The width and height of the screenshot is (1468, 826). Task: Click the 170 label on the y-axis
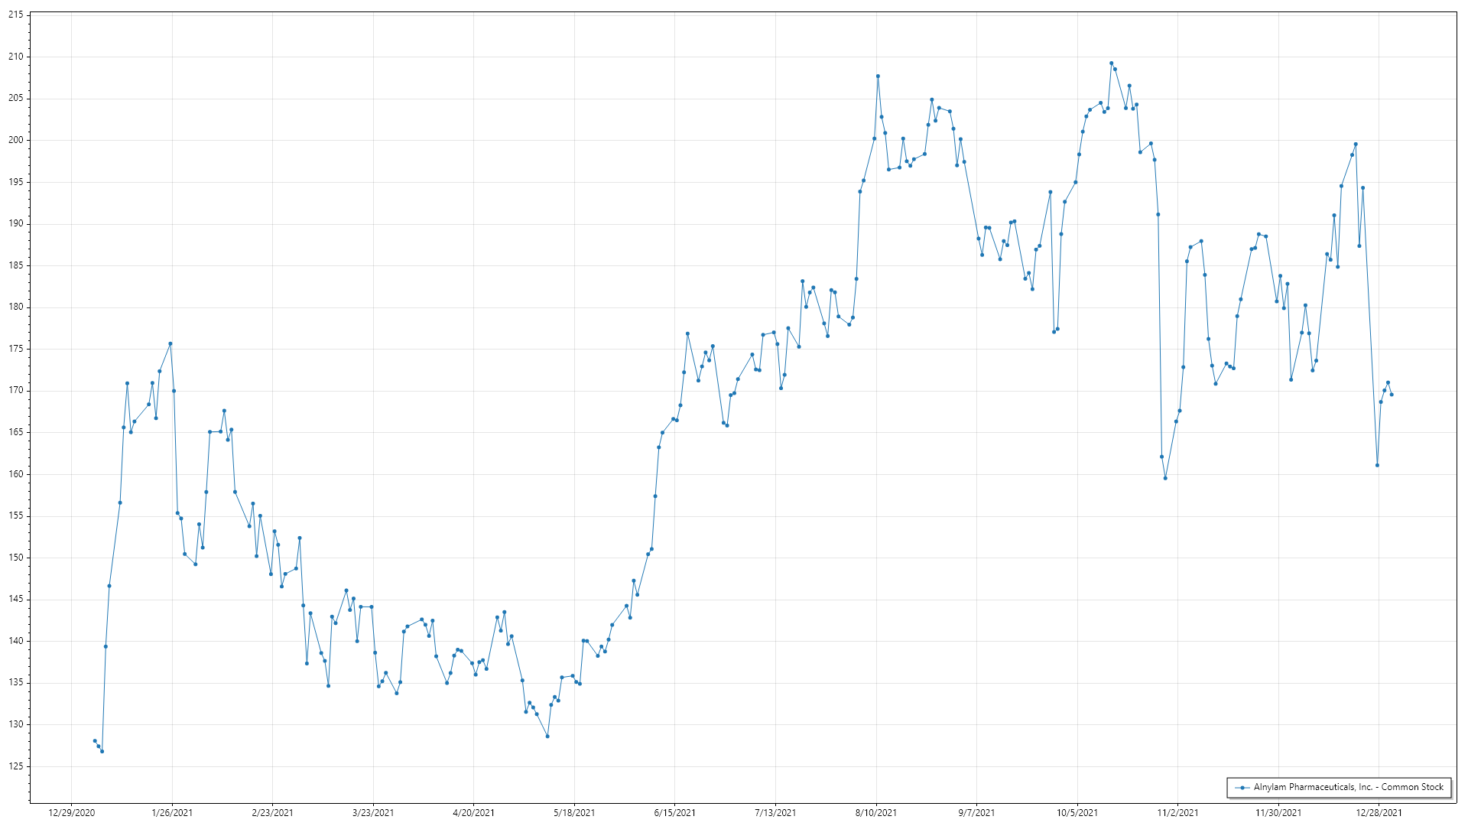pos(15,391)
